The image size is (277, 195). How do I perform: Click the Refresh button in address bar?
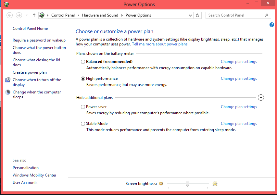[198, 15]
